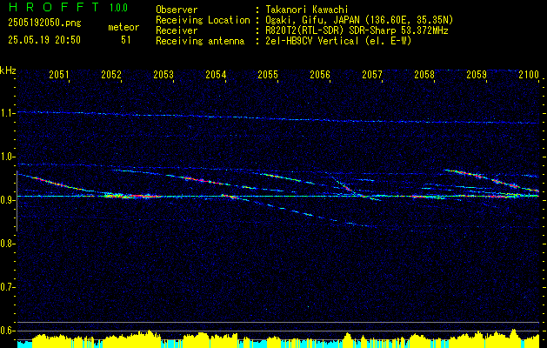Click the 2055 time marker
This screenshot has width=547, height=348.
[x=268, y=74]
